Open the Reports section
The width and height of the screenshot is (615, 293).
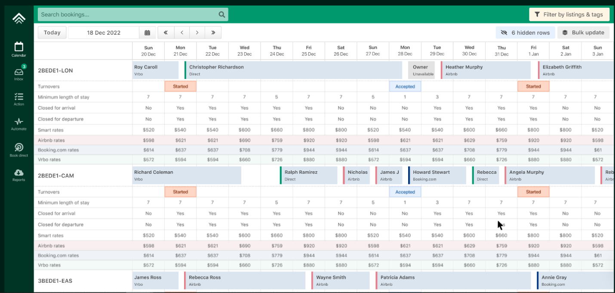(18, 175)
